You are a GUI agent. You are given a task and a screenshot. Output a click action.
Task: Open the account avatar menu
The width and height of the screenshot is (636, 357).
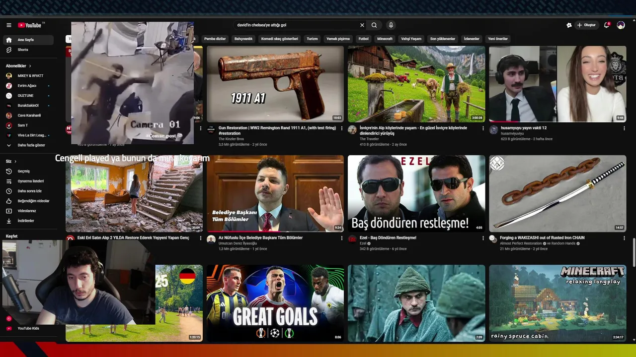coord(621,25)
